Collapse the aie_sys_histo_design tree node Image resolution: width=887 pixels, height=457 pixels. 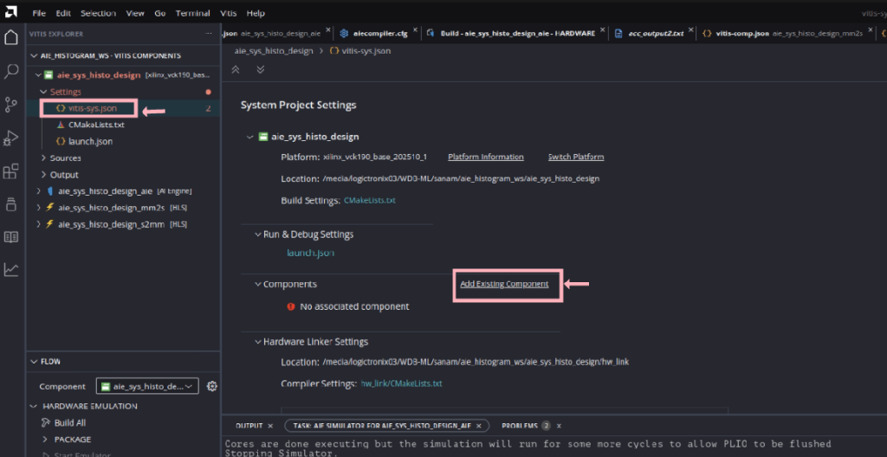coord(38,75)
